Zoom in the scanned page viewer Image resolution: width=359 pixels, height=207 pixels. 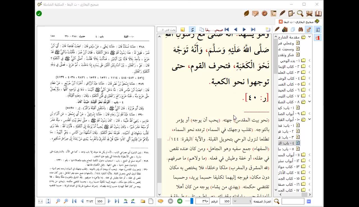coord(66,201)
